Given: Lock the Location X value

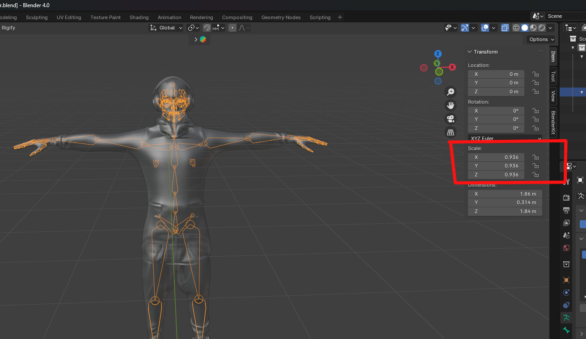Looking at the screenshot, I should coord(535,74).
